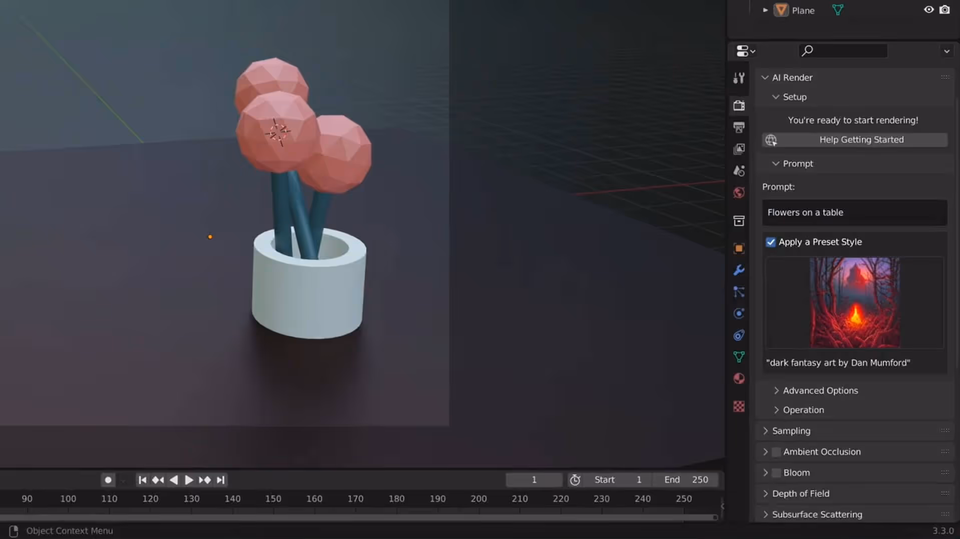Open Object Context Menu in status bar
This screenshot has width=960, height=539.
point(69,530)
